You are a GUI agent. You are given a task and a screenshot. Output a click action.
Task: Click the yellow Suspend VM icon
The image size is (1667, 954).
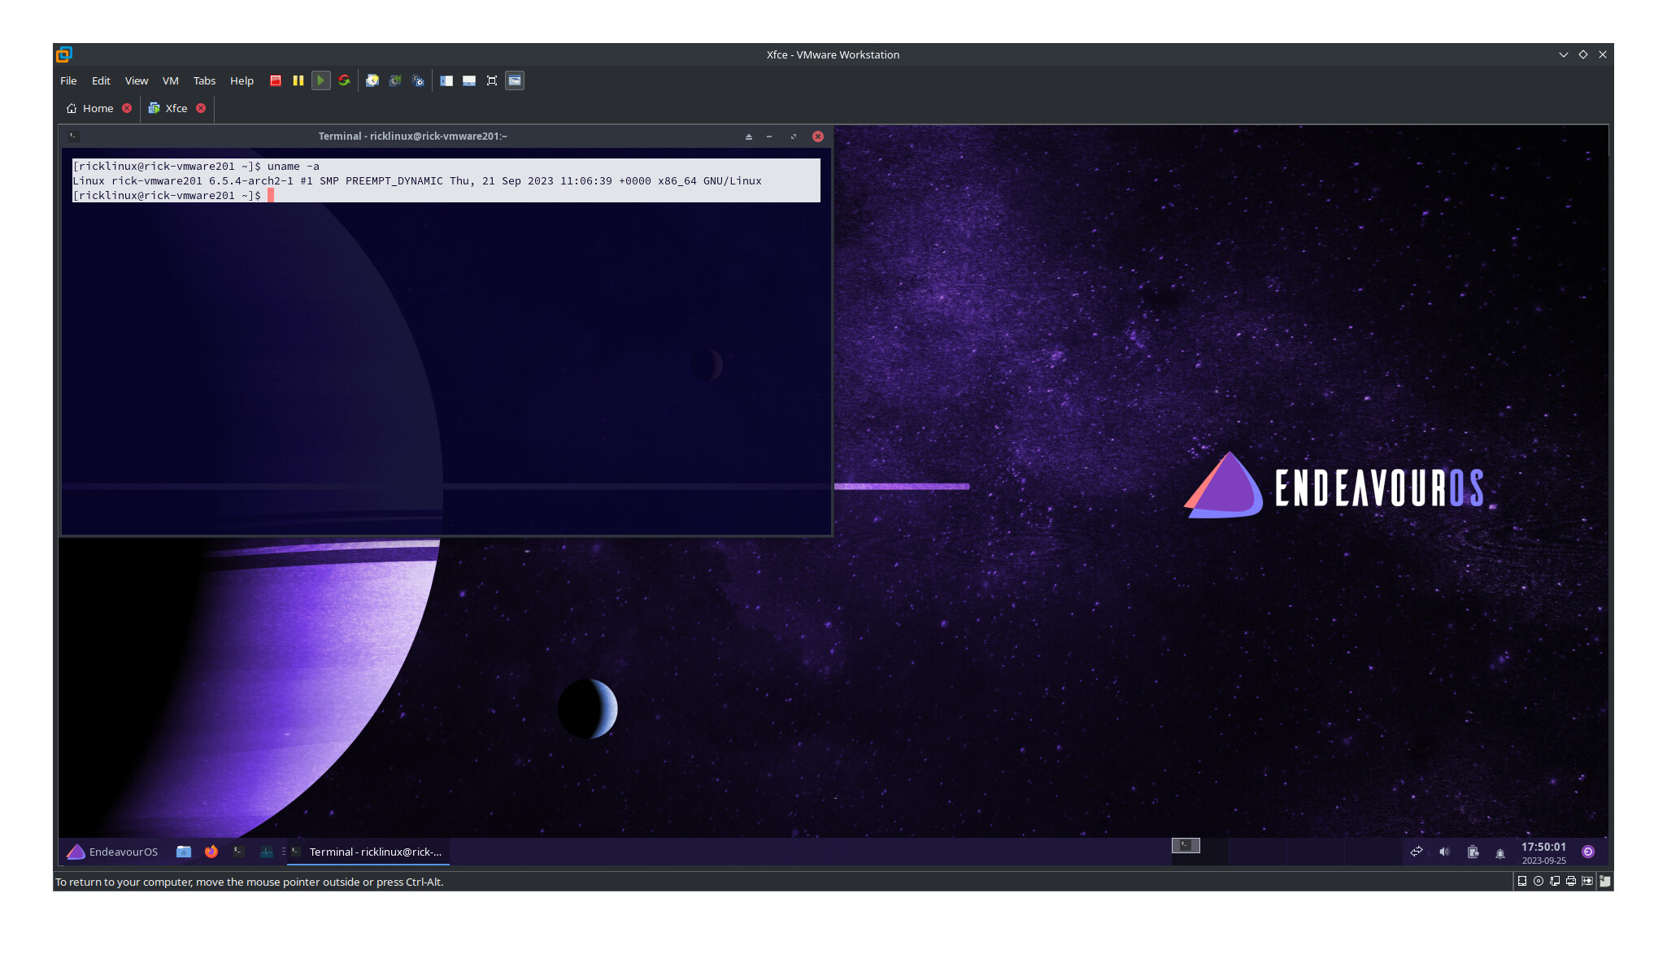(298, 80)
